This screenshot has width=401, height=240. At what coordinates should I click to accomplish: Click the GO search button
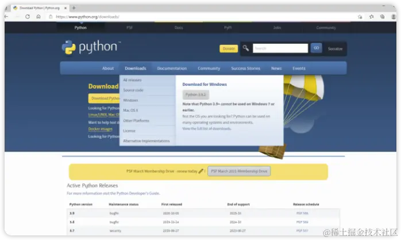click(317, 48)
